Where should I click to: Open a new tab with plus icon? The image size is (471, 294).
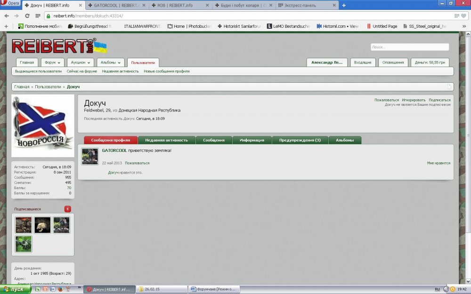click(x=344, y=5)
